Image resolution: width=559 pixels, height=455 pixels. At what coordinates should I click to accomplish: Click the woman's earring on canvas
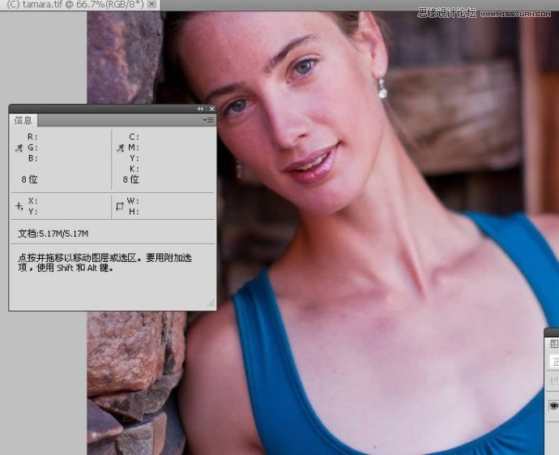tap(382, 88)
